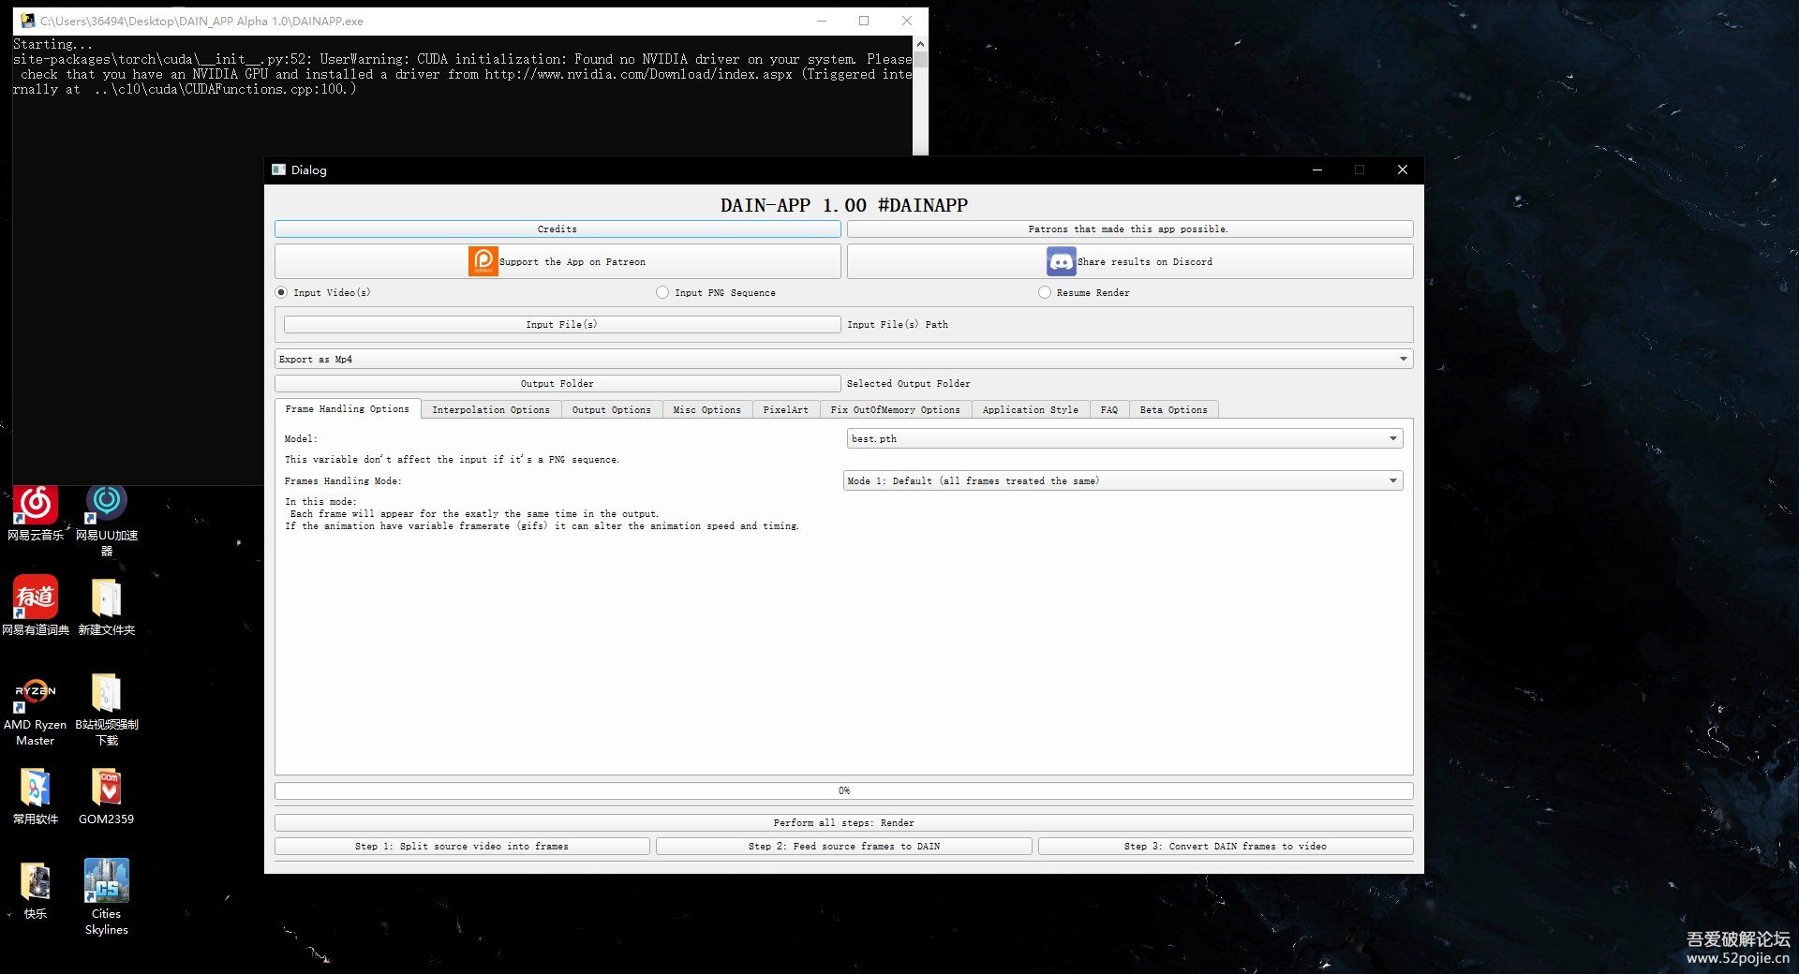Open the Beta Options tab
This screenshot has height=974, width=1799.
pyautogui.click(x=1174, y=410)
